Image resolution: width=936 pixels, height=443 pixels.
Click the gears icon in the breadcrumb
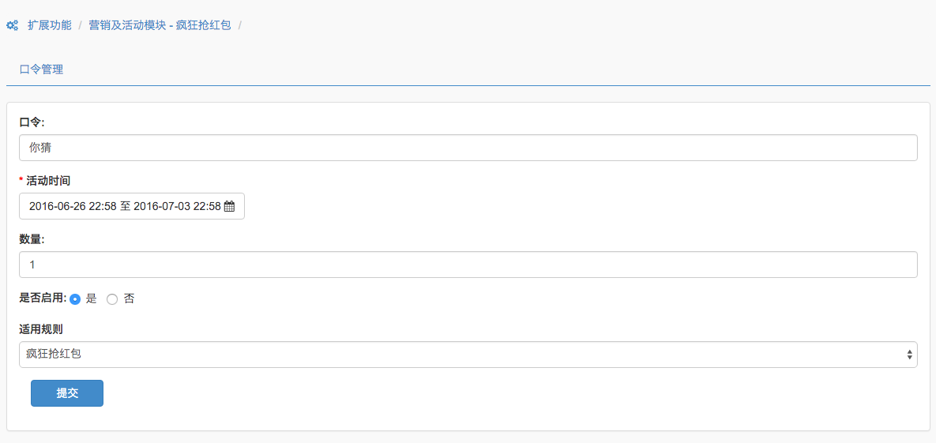12,26
